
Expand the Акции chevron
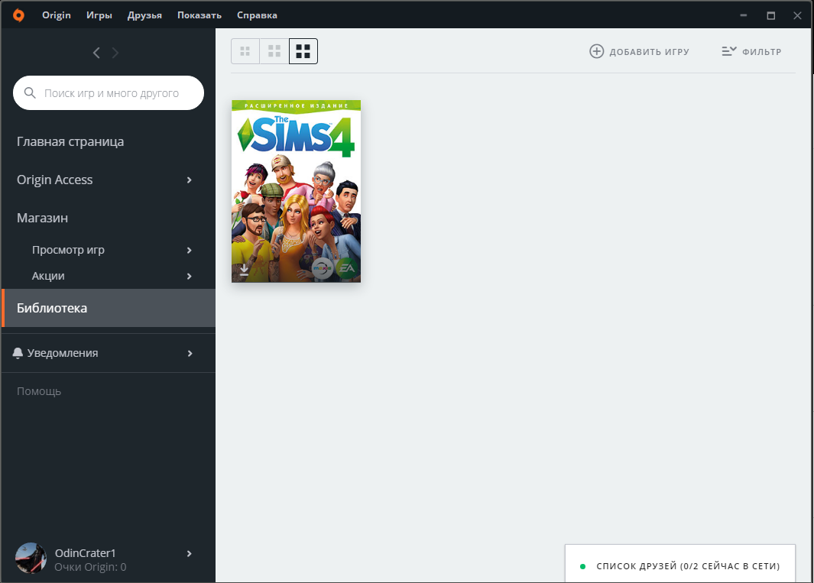coord(190,276)
